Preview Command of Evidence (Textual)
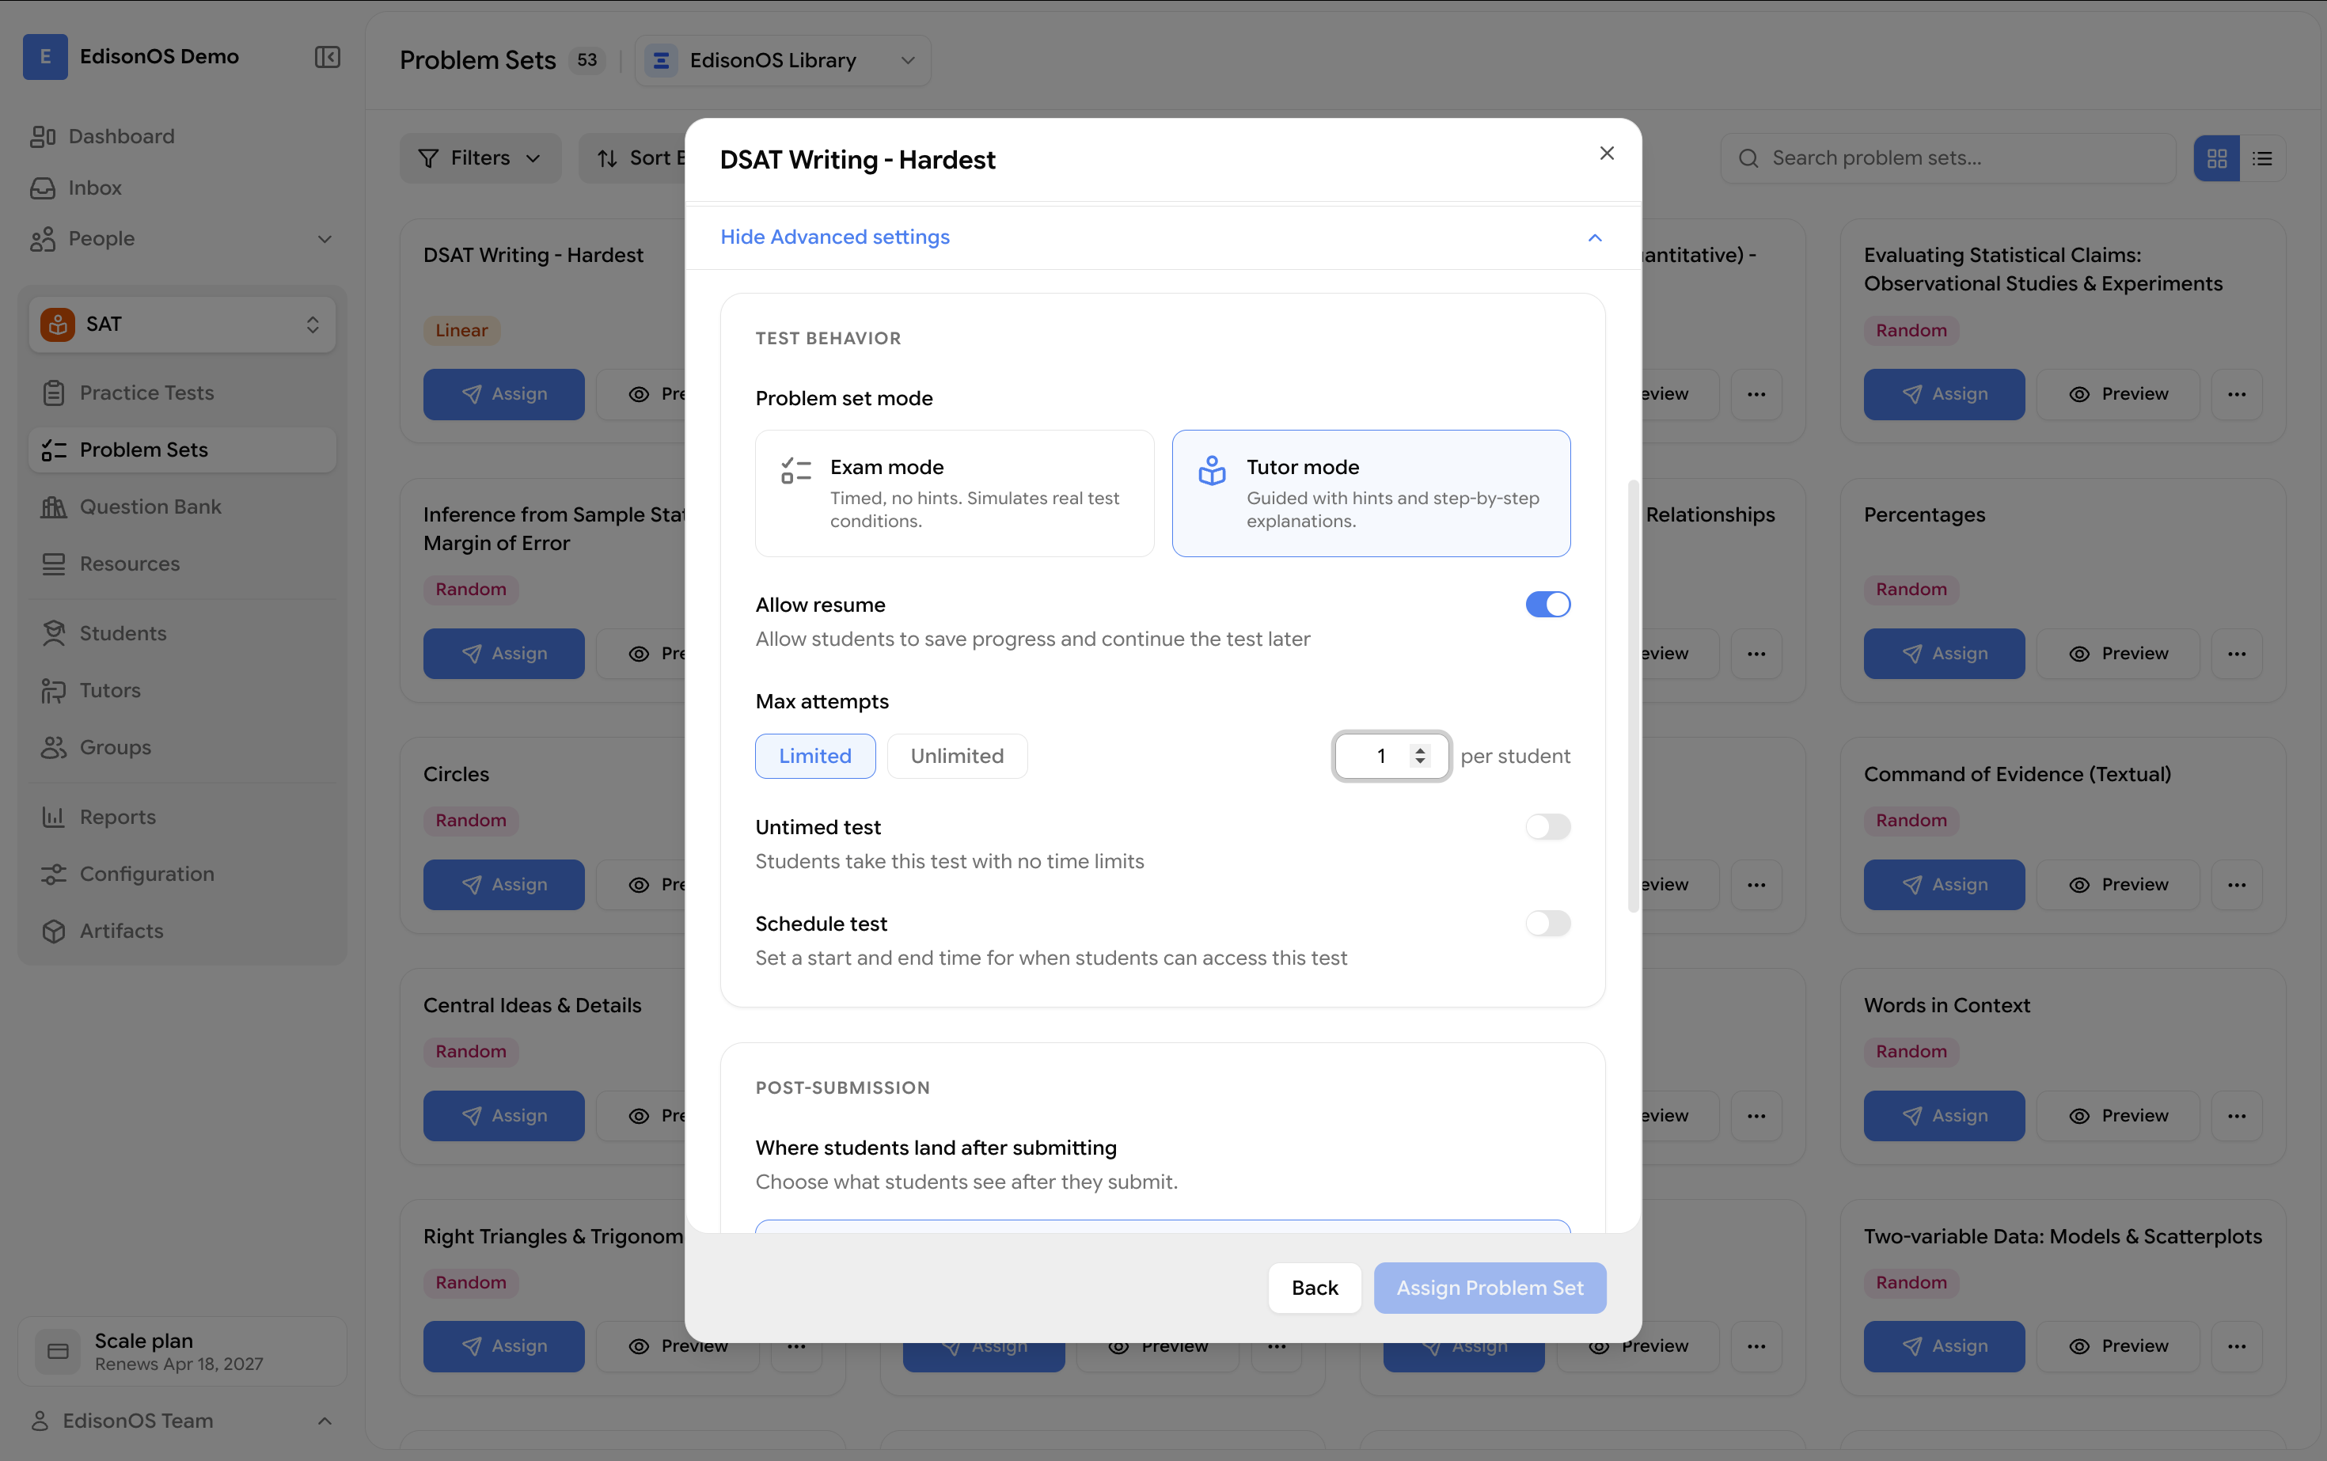This screenshot has height=1461, width=2327. point(2118,885)
